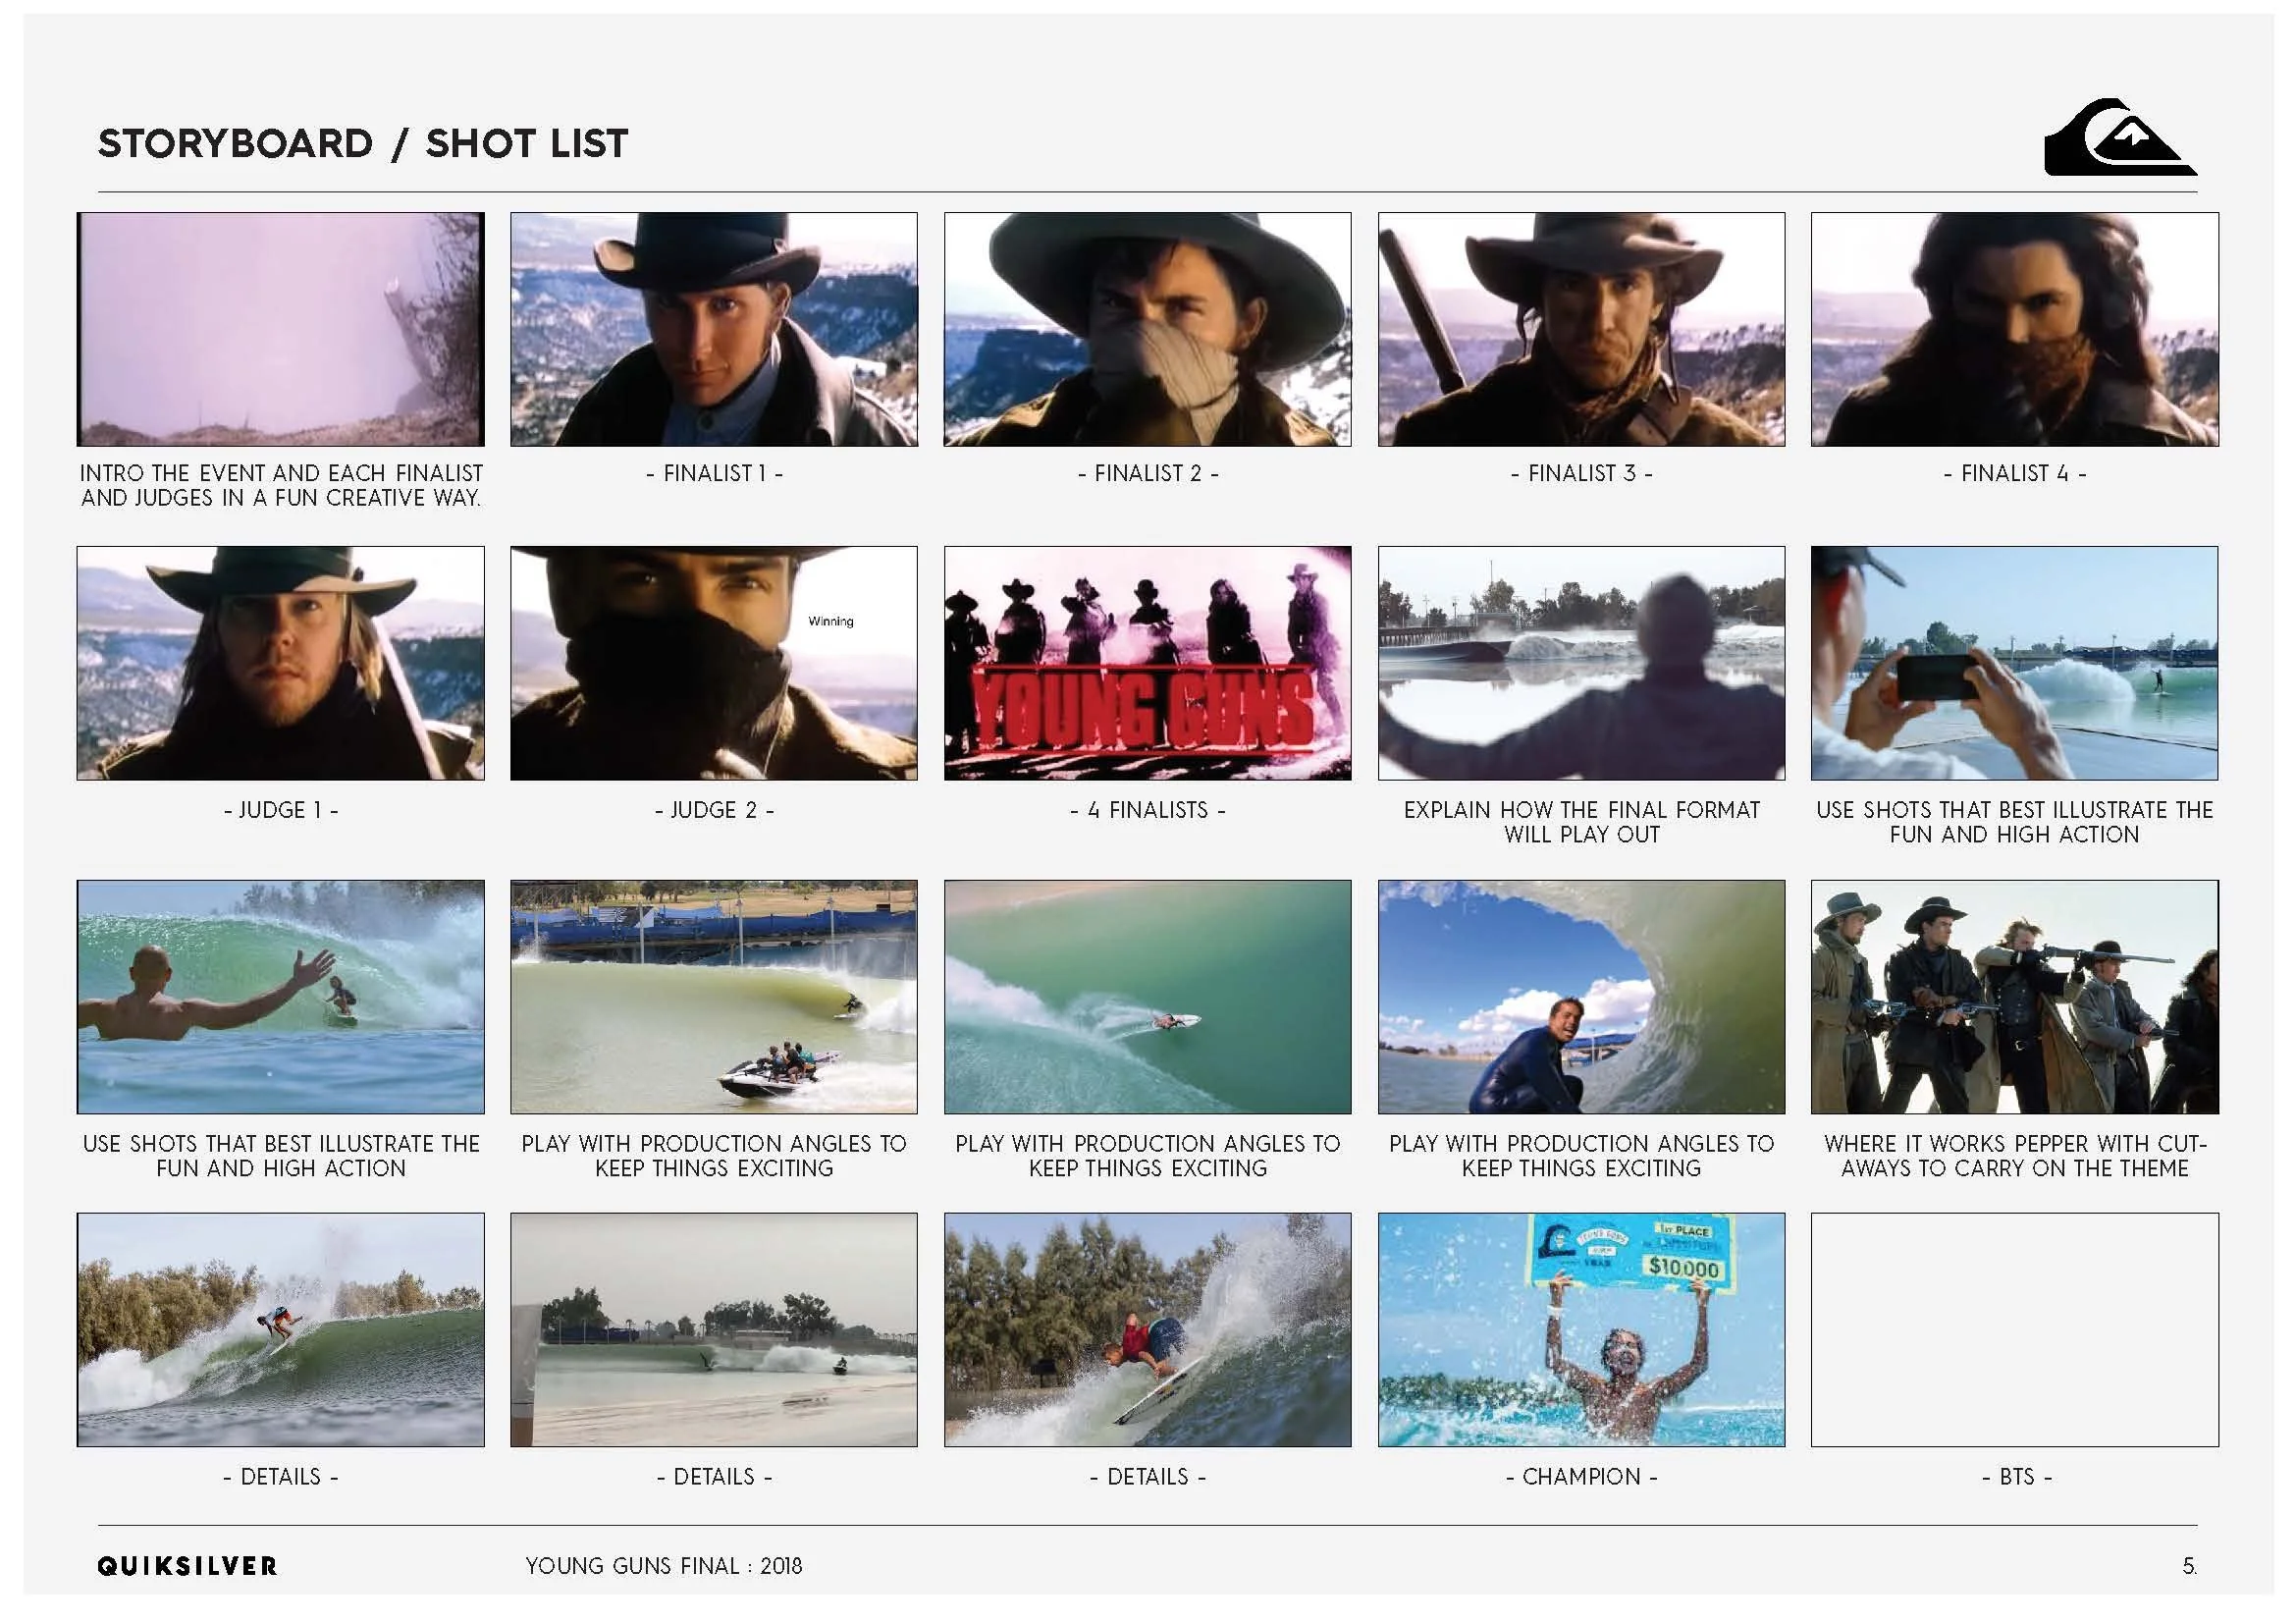Select the surfer turning on wave lip frame
The width and height of the screenshot is (2296, 1624).
click(x=281, y=1330)
